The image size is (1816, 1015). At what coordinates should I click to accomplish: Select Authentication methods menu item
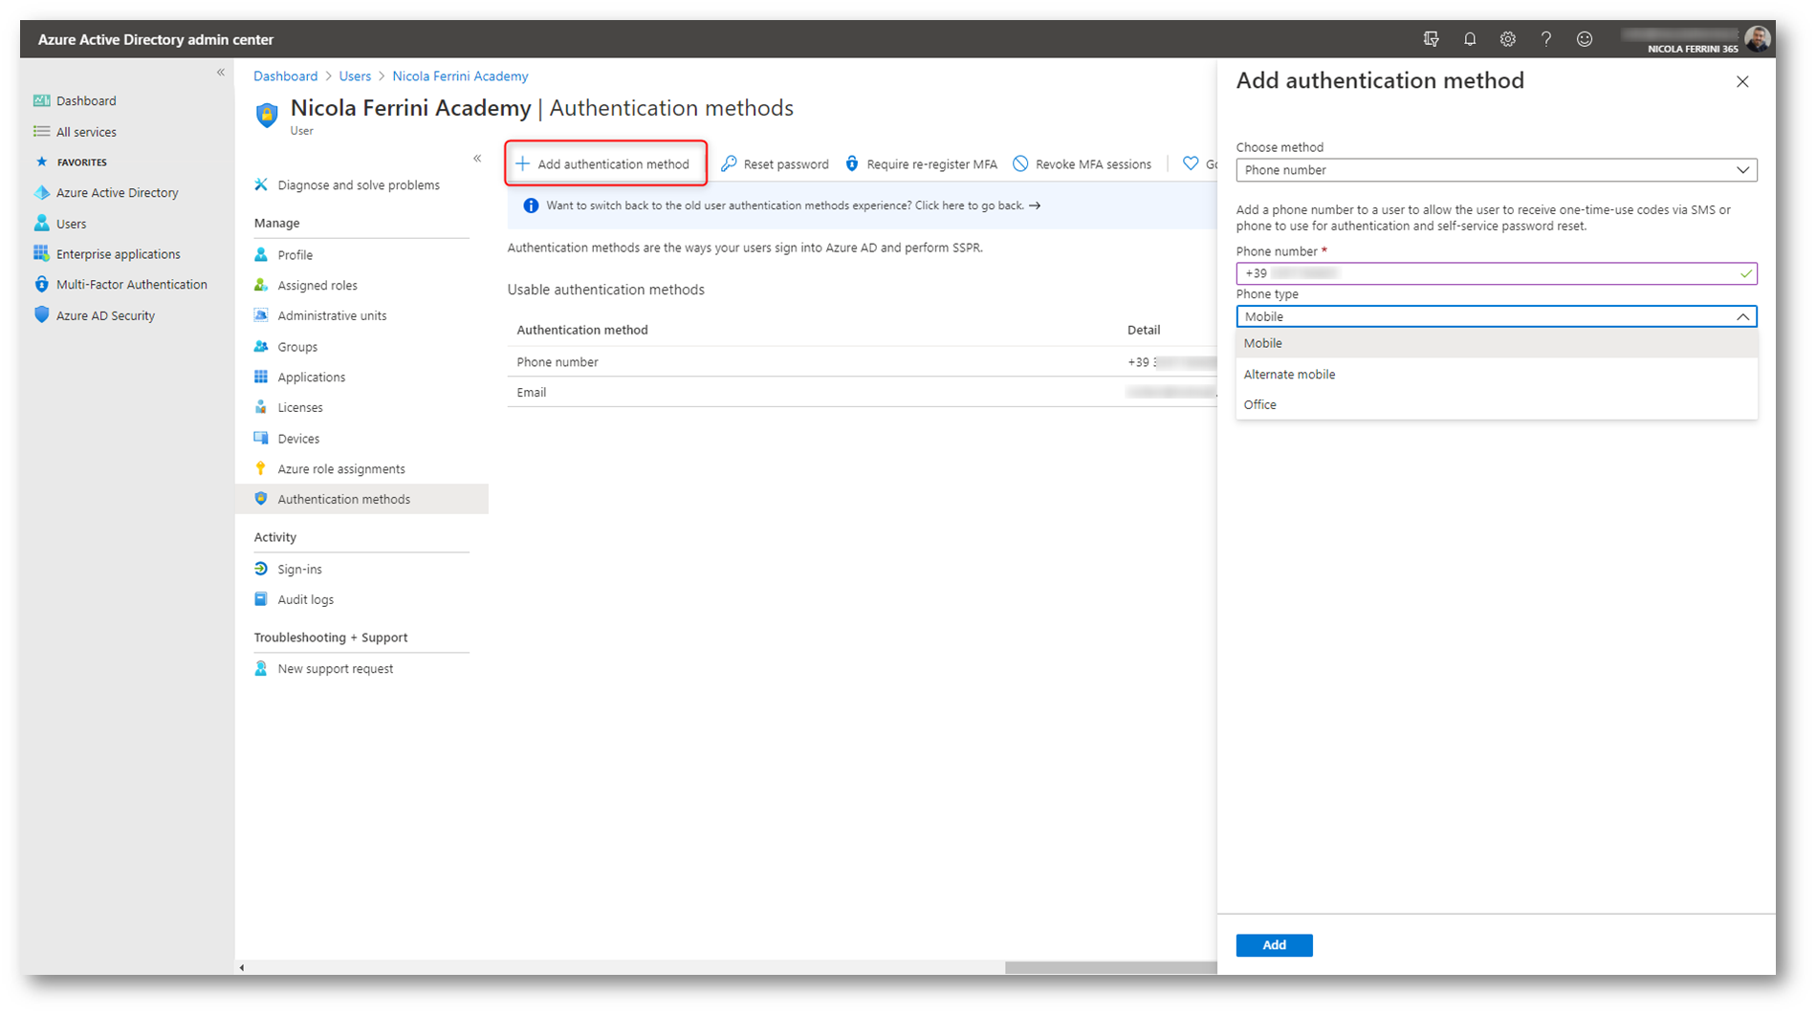[361, 499]
